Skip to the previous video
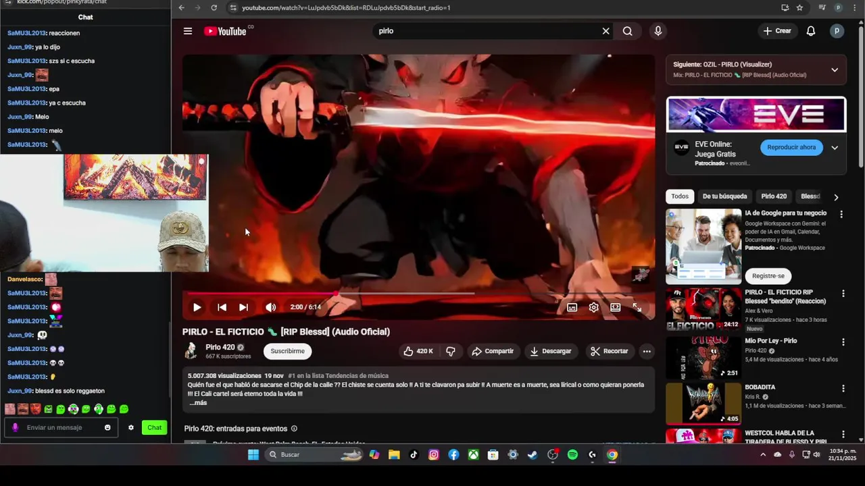This screenshot has height=486, width=865. [222, 307]
